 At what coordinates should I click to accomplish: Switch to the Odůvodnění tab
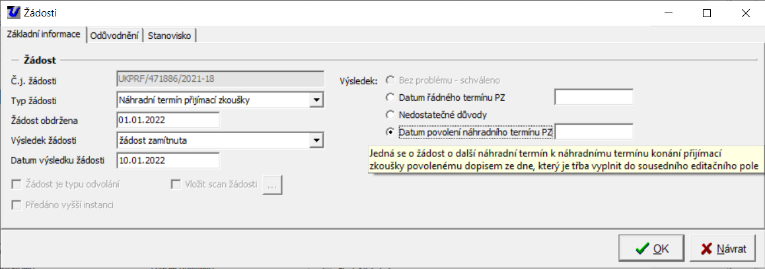(x=116, y=36)
